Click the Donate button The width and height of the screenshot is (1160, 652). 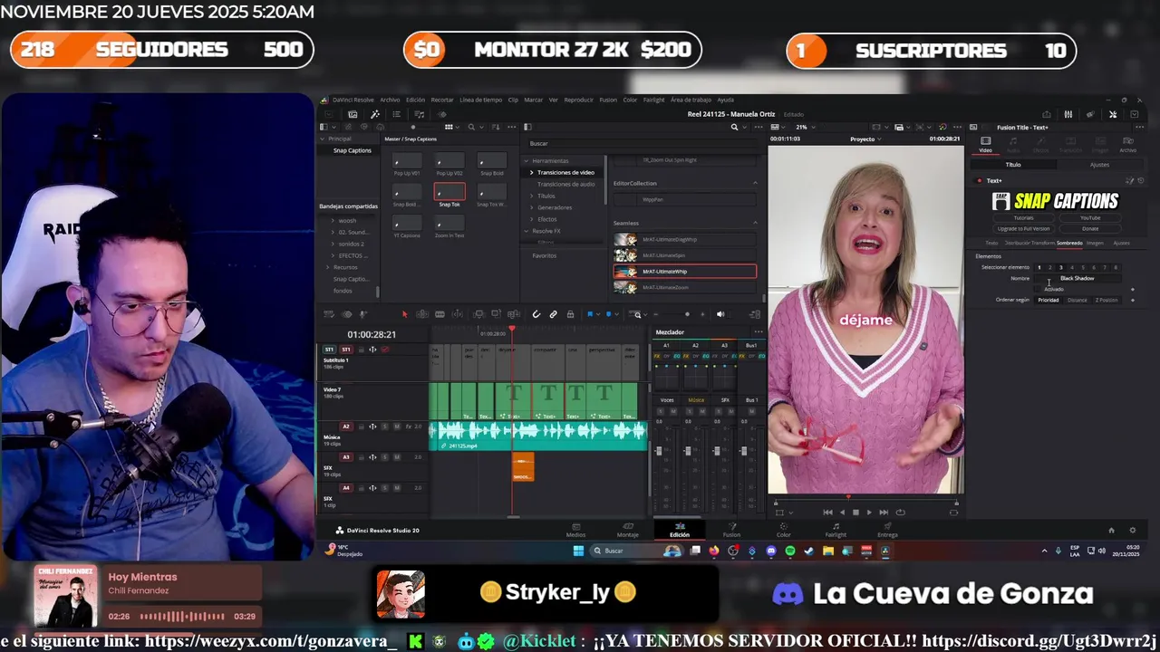tap(1090, 228)
